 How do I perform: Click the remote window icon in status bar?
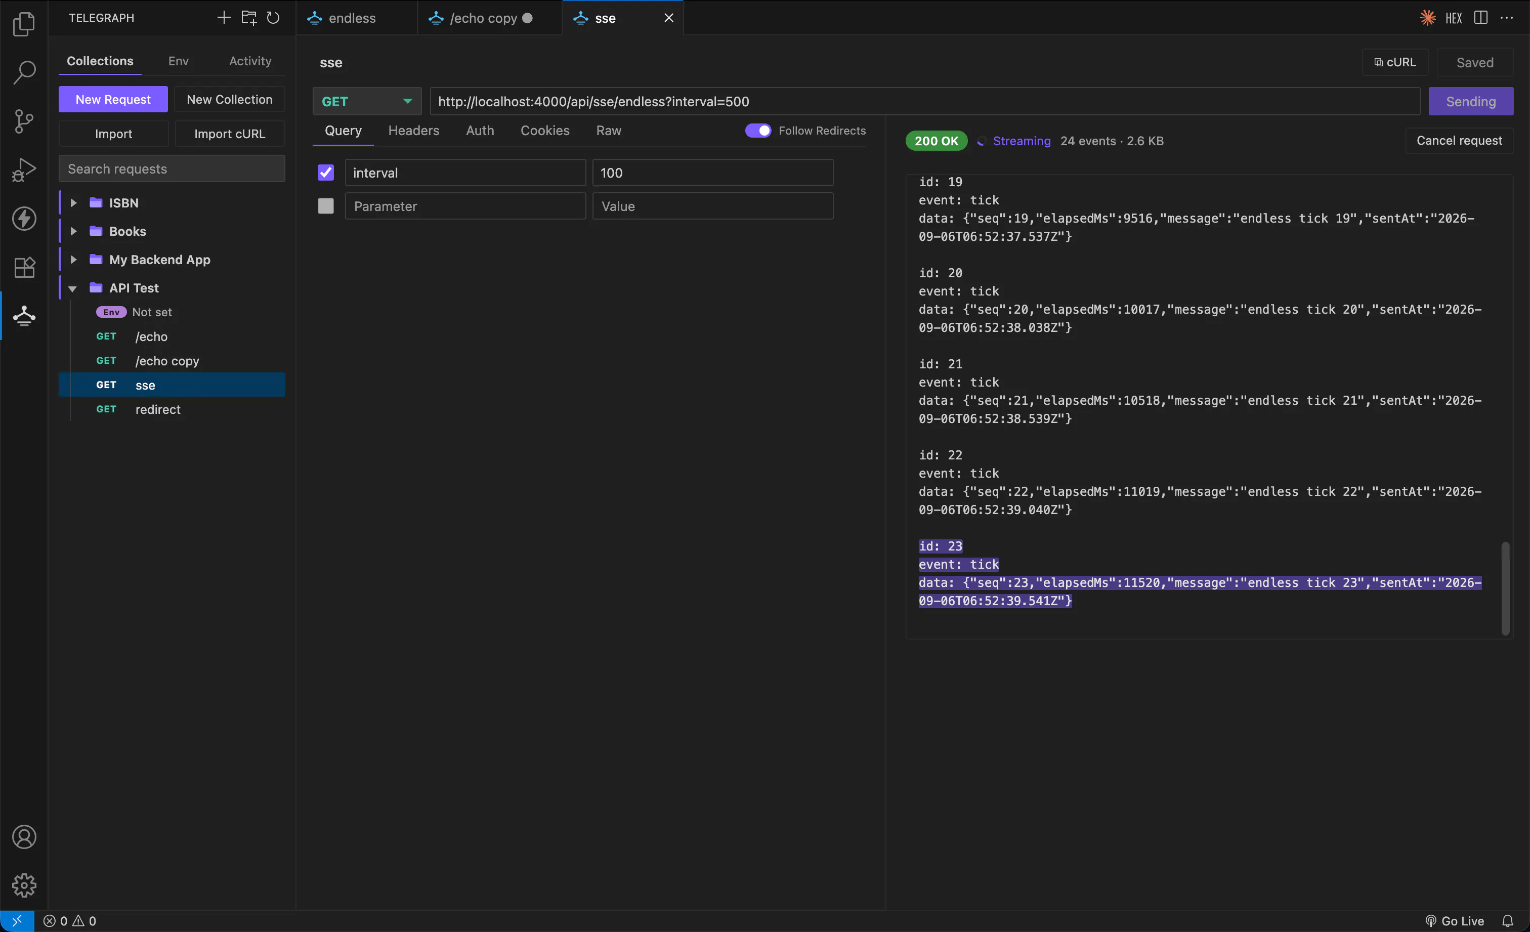click(17, 921)
